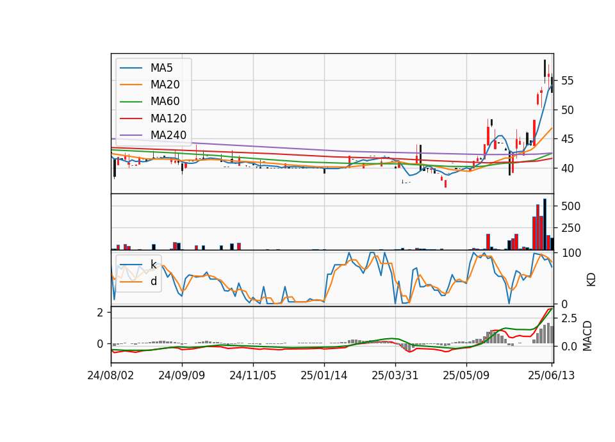The height and width of the screenshot is (442, 615).
Task: Click the k legend label in KD panel
Action: (153, 265)
